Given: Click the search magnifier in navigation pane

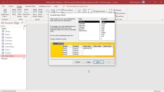Looking at the screenshot, I should [25, 26].
